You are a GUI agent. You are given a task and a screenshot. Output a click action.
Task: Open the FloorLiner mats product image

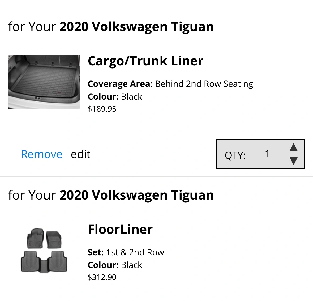[x=44, y=251]
